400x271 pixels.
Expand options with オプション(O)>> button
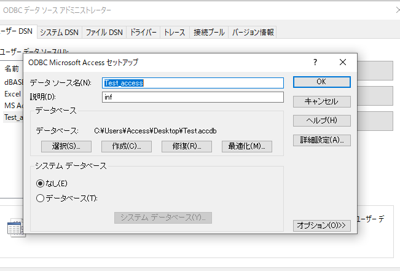[322, 226]
